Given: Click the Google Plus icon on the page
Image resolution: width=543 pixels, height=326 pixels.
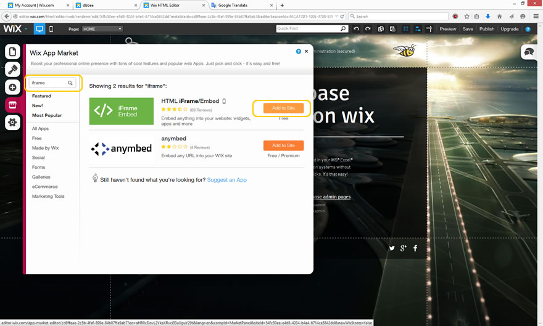Looking at the screenshot, I should pyautogui.click(x=404, y=248).
